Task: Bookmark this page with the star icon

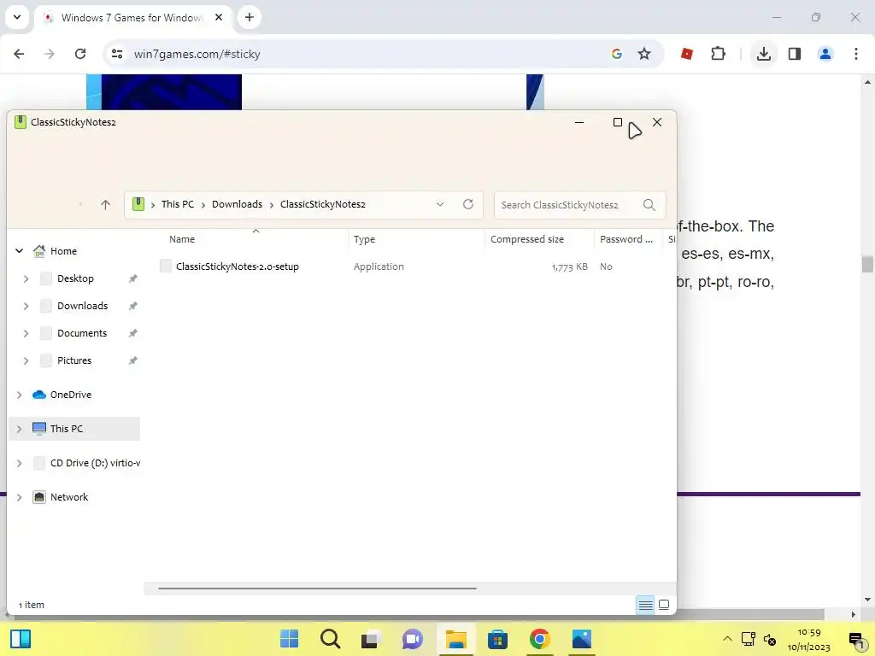Action: [644, 54]
